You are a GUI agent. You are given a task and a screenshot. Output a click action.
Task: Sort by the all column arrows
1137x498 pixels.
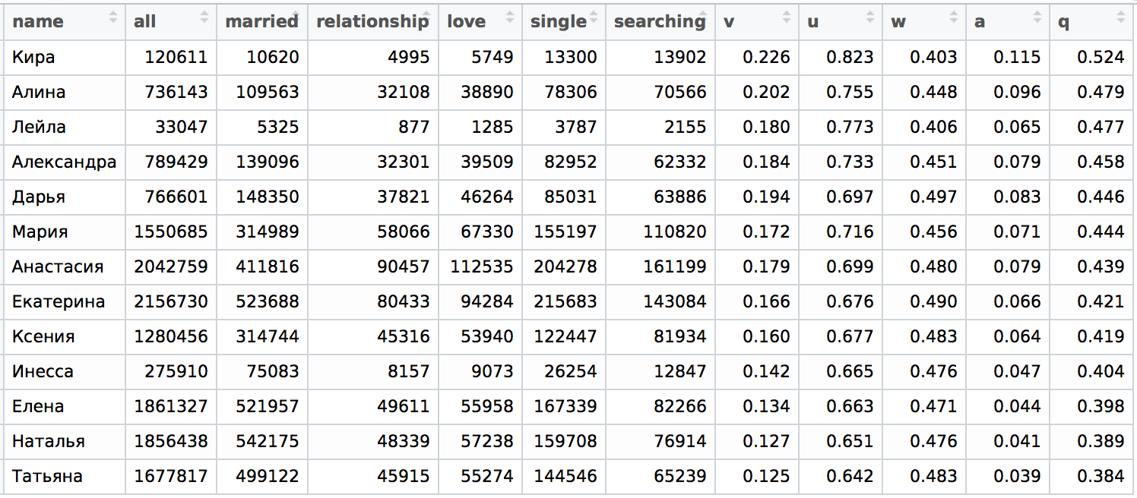(x=204, y=17)
